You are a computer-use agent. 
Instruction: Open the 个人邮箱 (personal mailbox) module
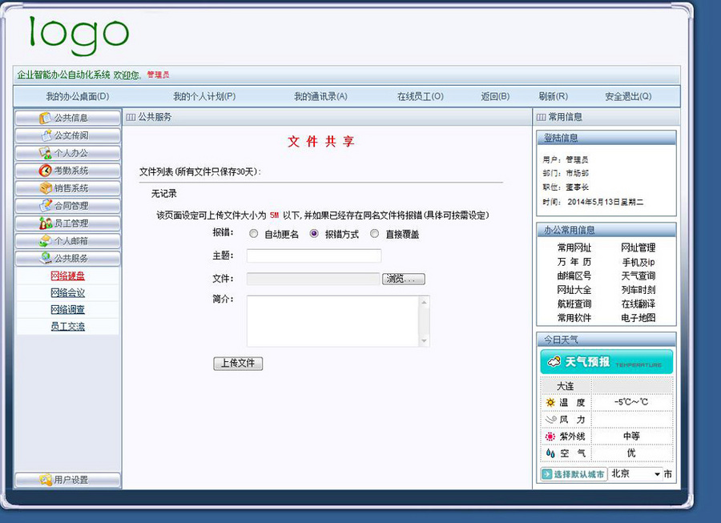67,241
